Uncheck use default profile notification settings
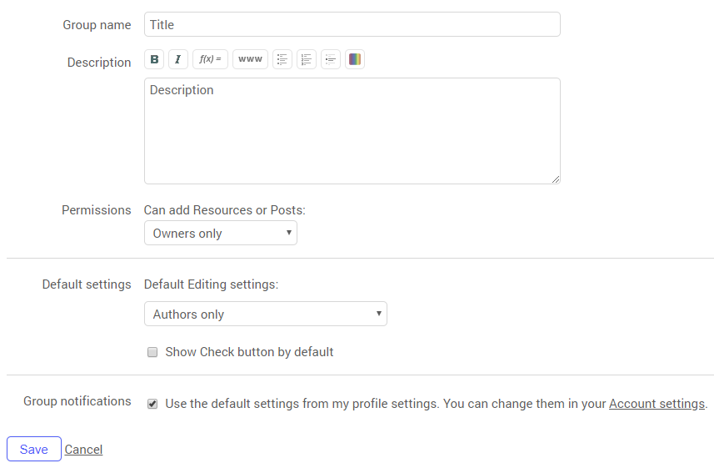Image resolution: width=714 pixels, height=468 pixels. pos(152,404)
